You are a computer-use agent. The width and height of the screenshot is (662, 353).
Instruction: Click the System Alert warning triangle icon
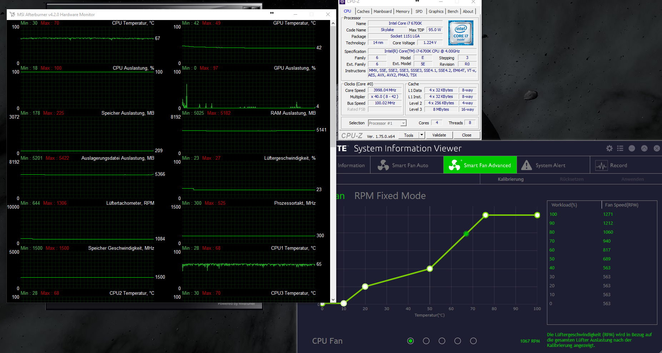526,165
